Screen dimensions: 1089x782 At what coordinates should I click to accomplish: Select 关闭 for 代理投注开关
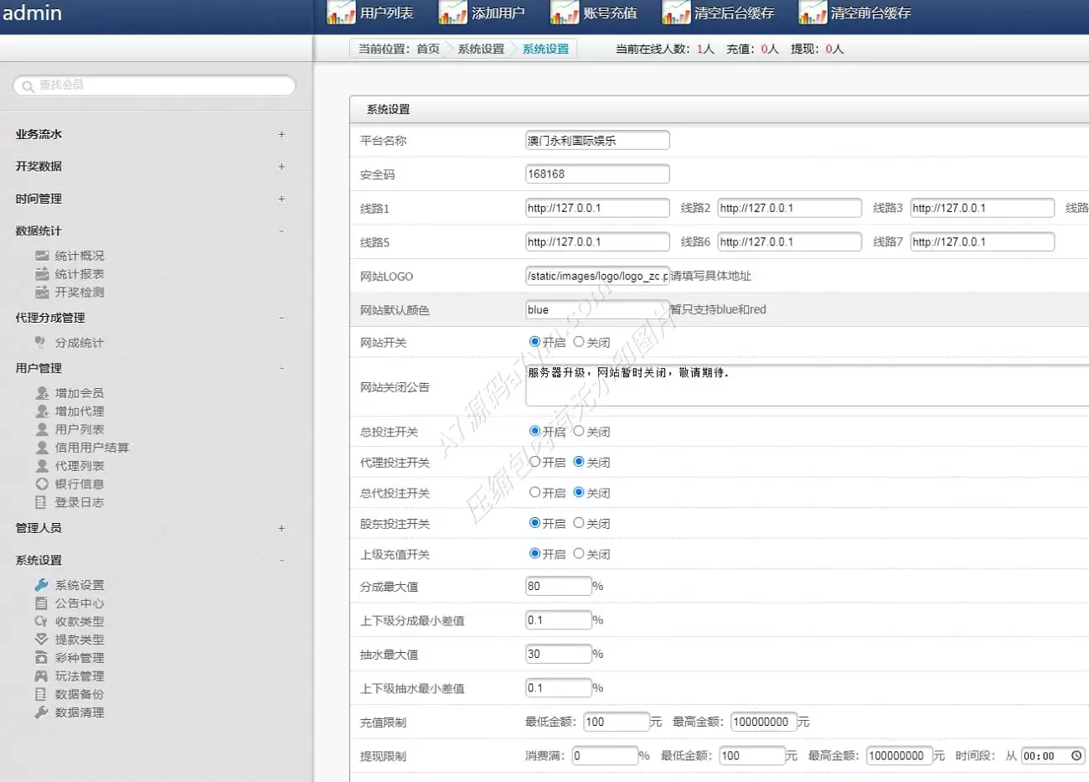click(579, 462)
